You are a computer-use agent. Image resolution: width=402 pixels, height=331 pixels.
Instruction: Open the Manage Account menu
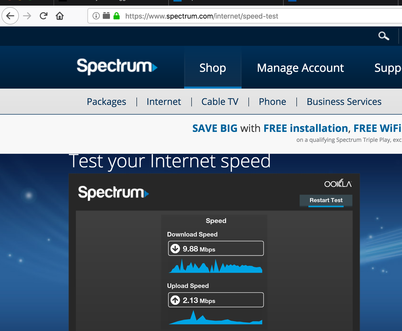[x=300, y=68]
